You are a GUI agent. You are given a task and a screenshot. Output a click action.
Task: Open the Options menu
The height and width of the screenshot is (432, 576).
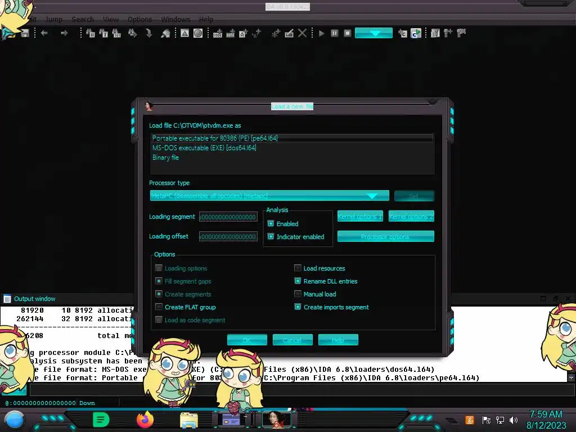[x=139, y=20]
